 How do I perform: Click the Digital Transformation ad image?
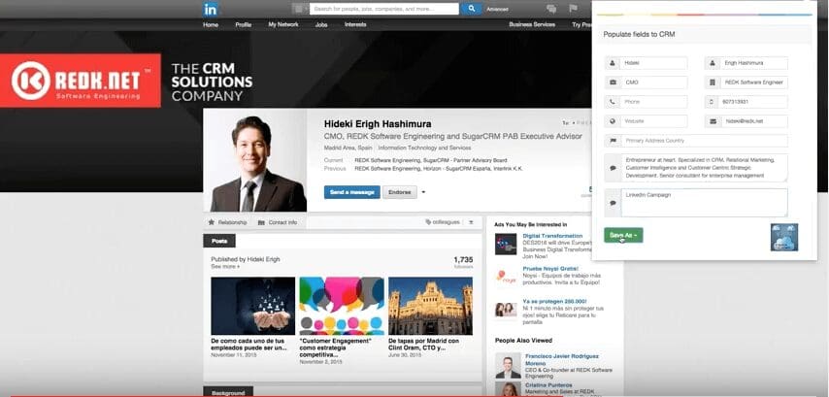point(506,245)
